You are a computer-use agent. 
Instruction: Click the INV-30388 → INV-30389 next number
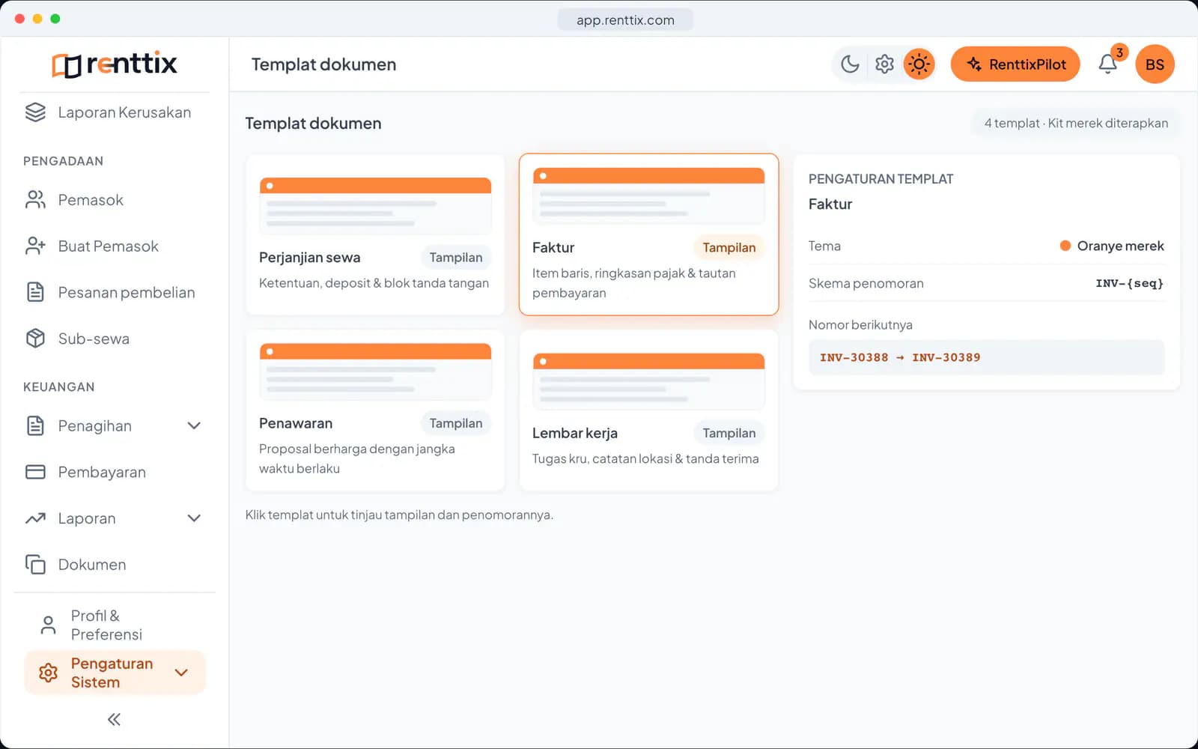986,357
